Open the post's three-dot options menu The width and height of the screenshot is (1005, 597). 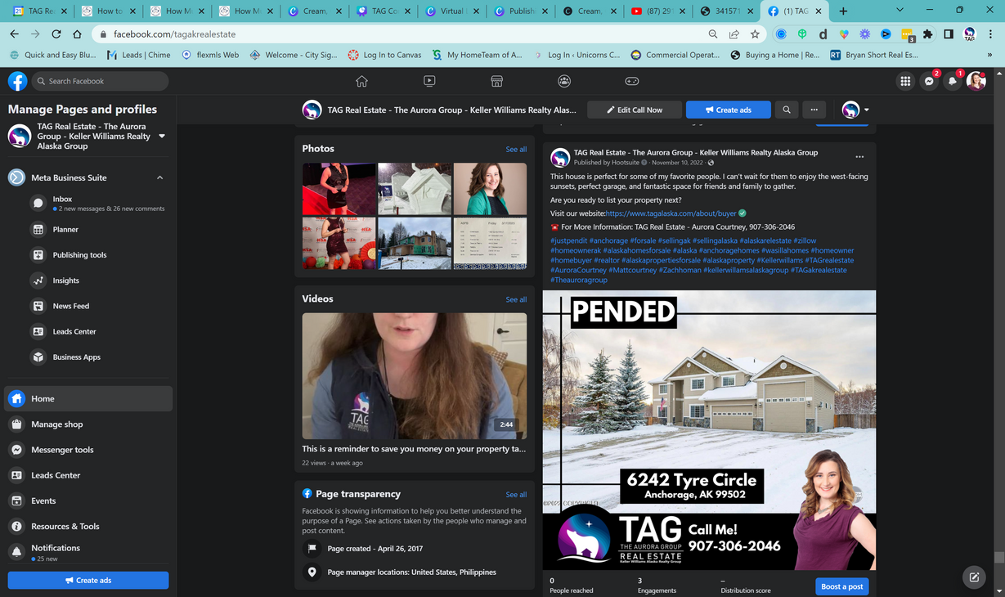click(859, 157)
